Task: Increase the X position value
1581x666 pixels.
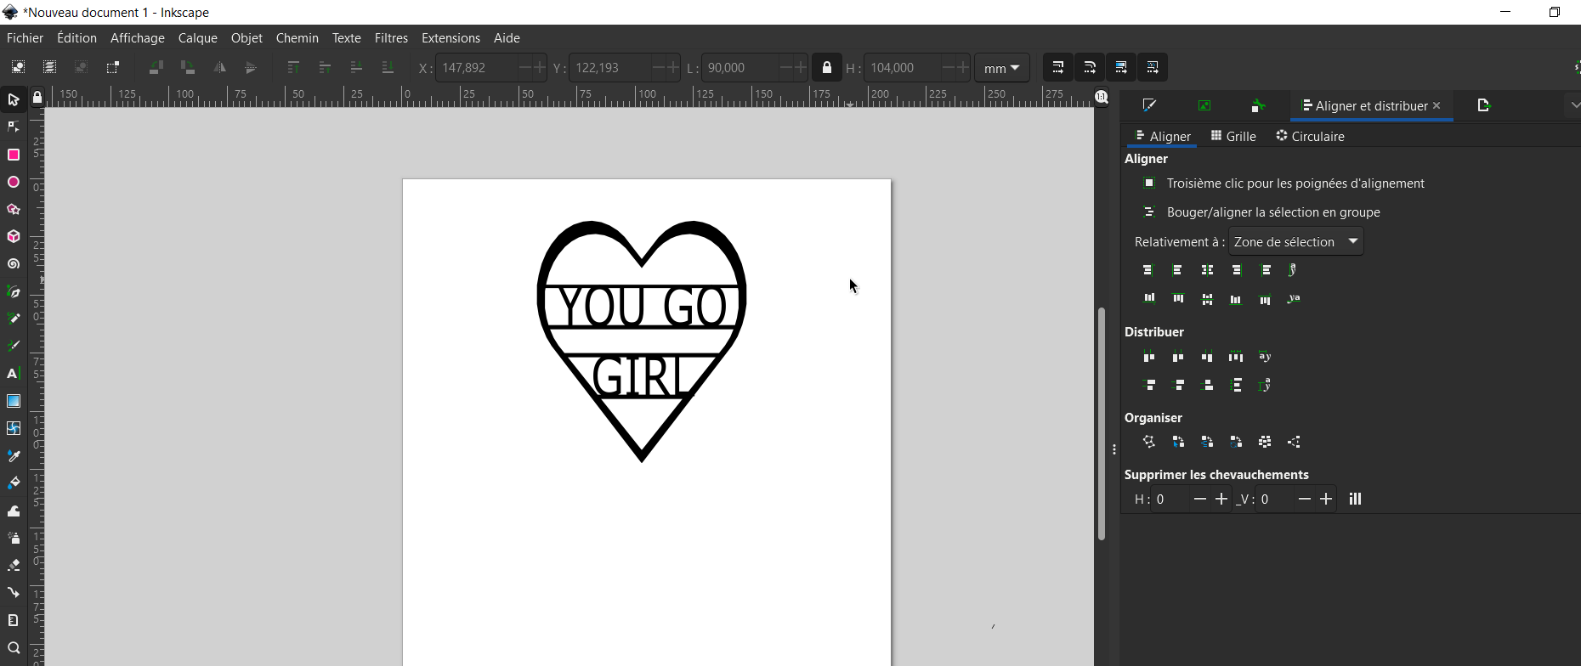Action: [x=538, y=67]
